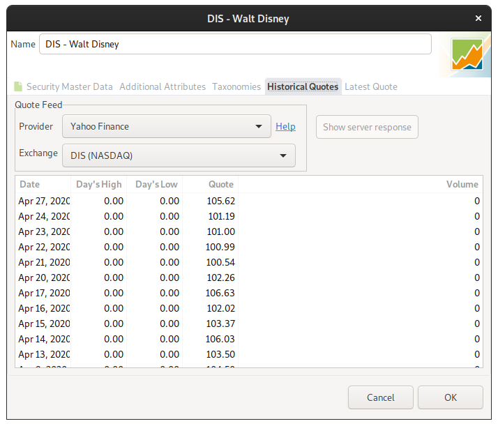Open the Exchange dropdown showing DIS (NASDAQ)

click(x=179, y=155)
